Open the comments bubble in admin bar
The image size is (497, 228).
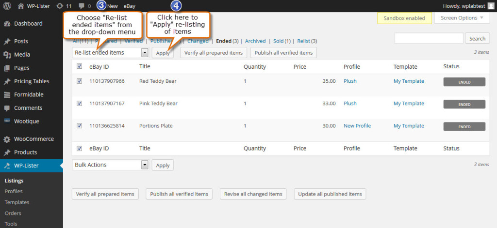click(82, 6)
